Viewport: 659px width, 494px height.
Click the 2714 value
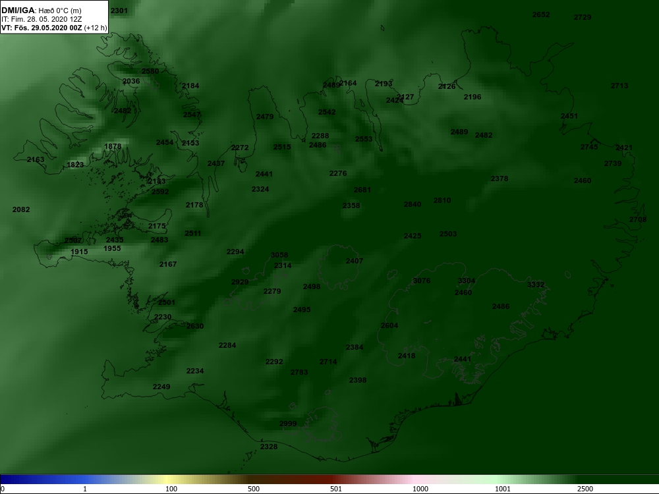point(328,362)
